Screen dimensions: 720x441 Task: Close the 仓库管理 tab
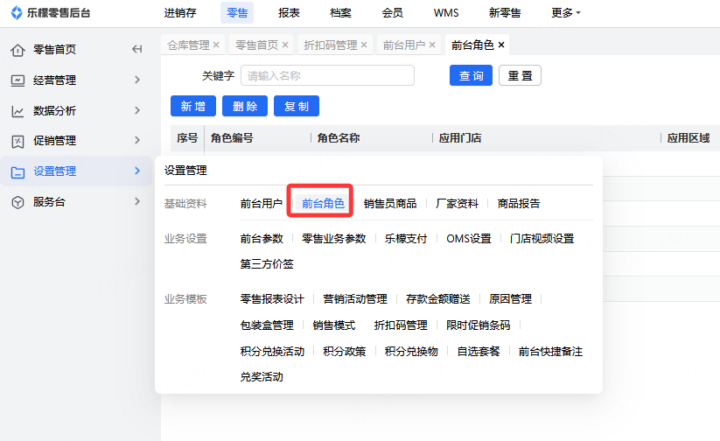216,45
